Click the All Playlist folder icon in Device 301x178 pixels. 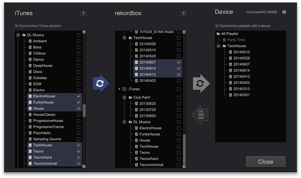pyautogui.click(x=218, y=34)
